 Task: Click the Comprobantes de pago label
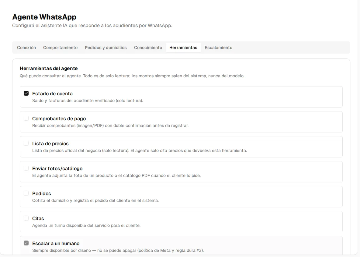(59, 119)
